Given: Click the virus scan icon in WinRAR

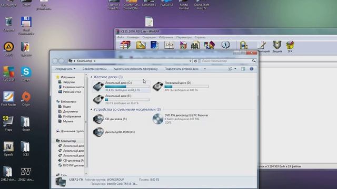Looking at the screenshot, I should tap(244, 45).
